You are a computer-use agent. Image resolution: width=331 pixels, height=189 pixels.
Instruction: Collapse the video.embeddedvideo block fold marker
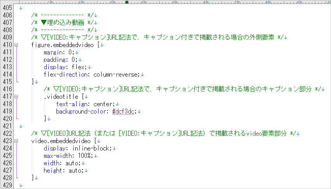(x=16, y=141)
